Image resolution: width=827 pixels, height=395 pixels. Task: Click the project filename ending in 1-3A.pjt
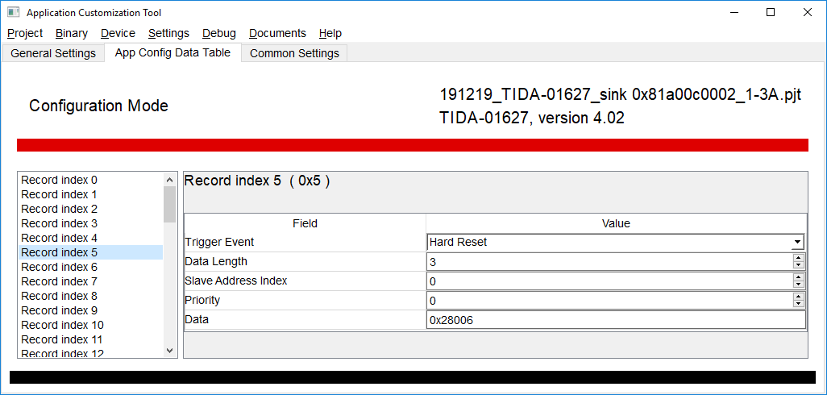621,95
